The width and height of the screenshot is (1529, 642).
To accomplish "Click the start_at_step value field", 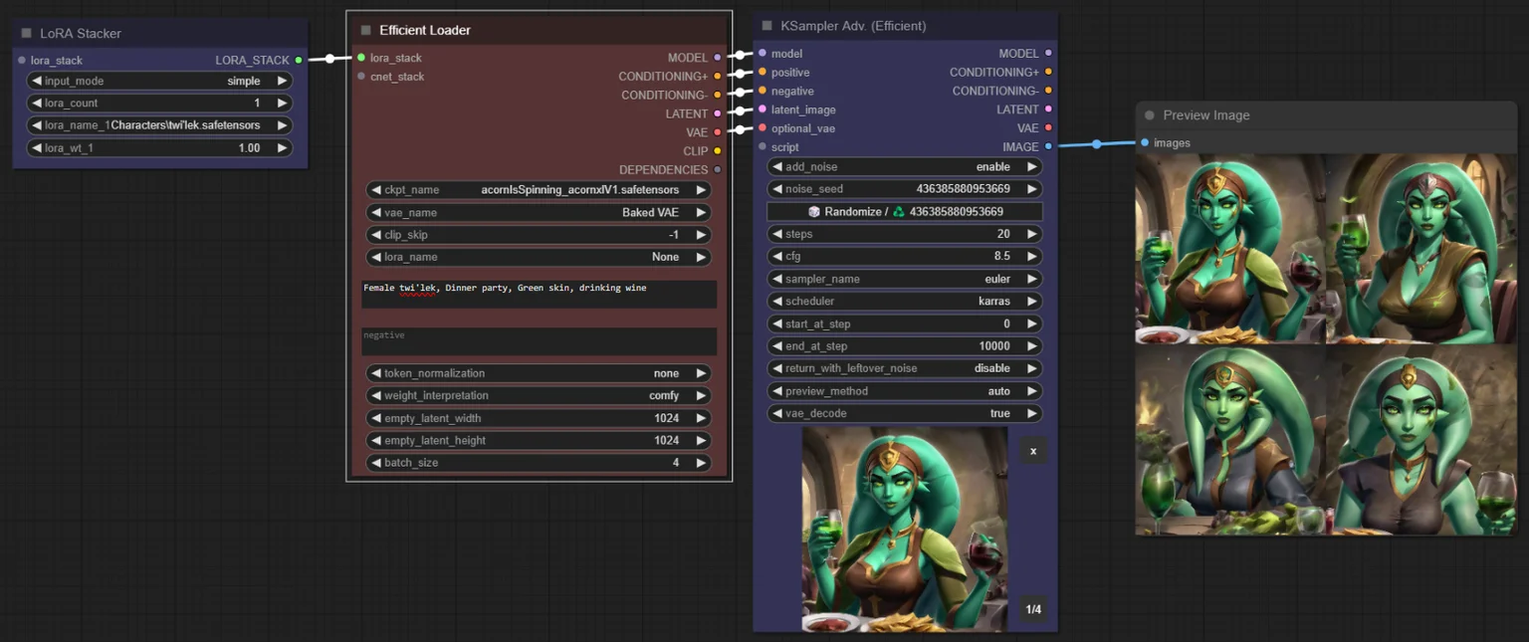I will tap(905, 323).
